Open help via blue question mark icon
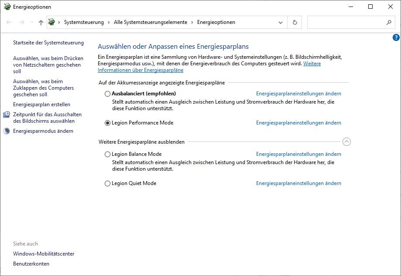 [x=396, y=38]
